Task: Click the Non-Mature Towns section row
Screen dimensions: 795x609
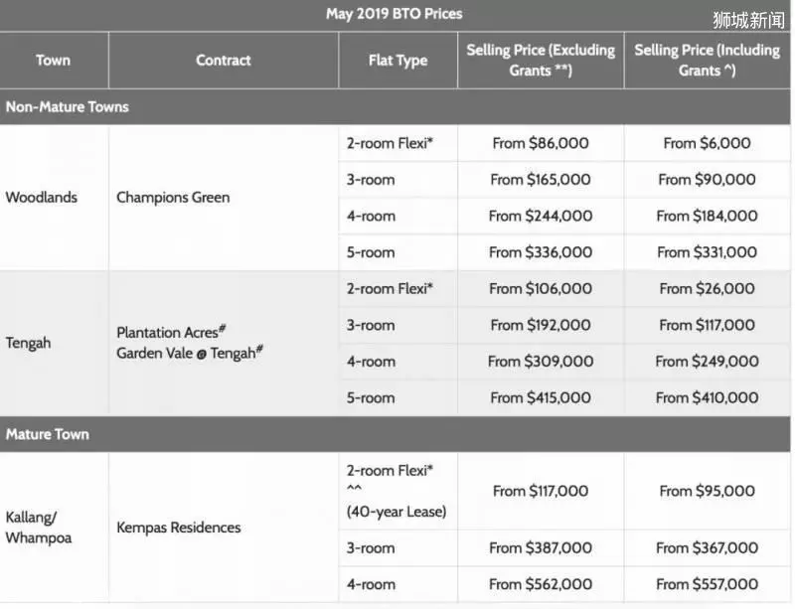Action: pos(395,107)
